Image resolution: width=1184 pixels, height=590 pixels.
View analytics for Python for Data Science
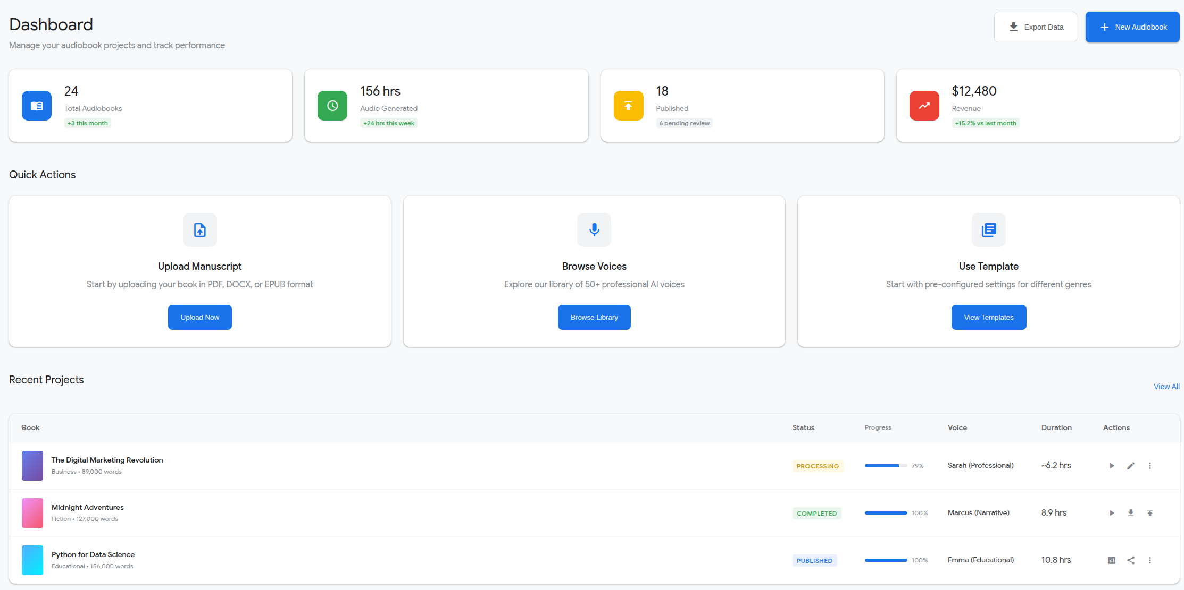(x=1112, y=560)
